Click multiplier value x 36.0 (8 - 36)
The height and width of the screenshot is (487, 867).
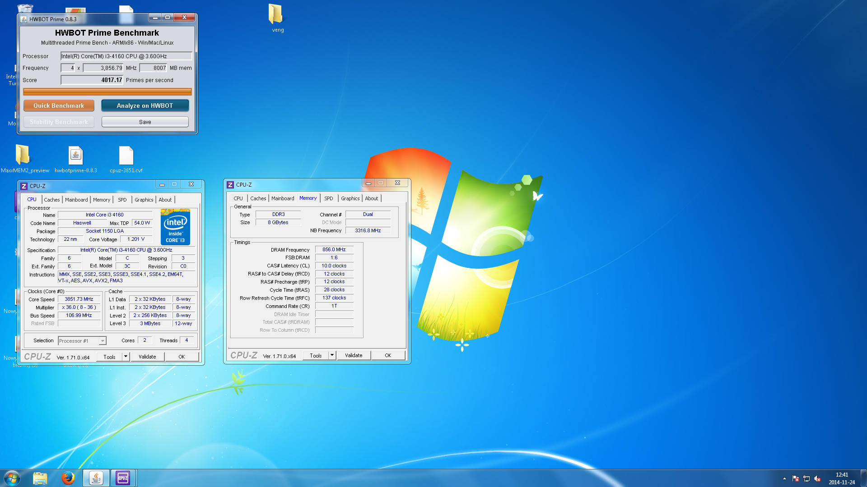pyautogui.click(x=79, y=307)
